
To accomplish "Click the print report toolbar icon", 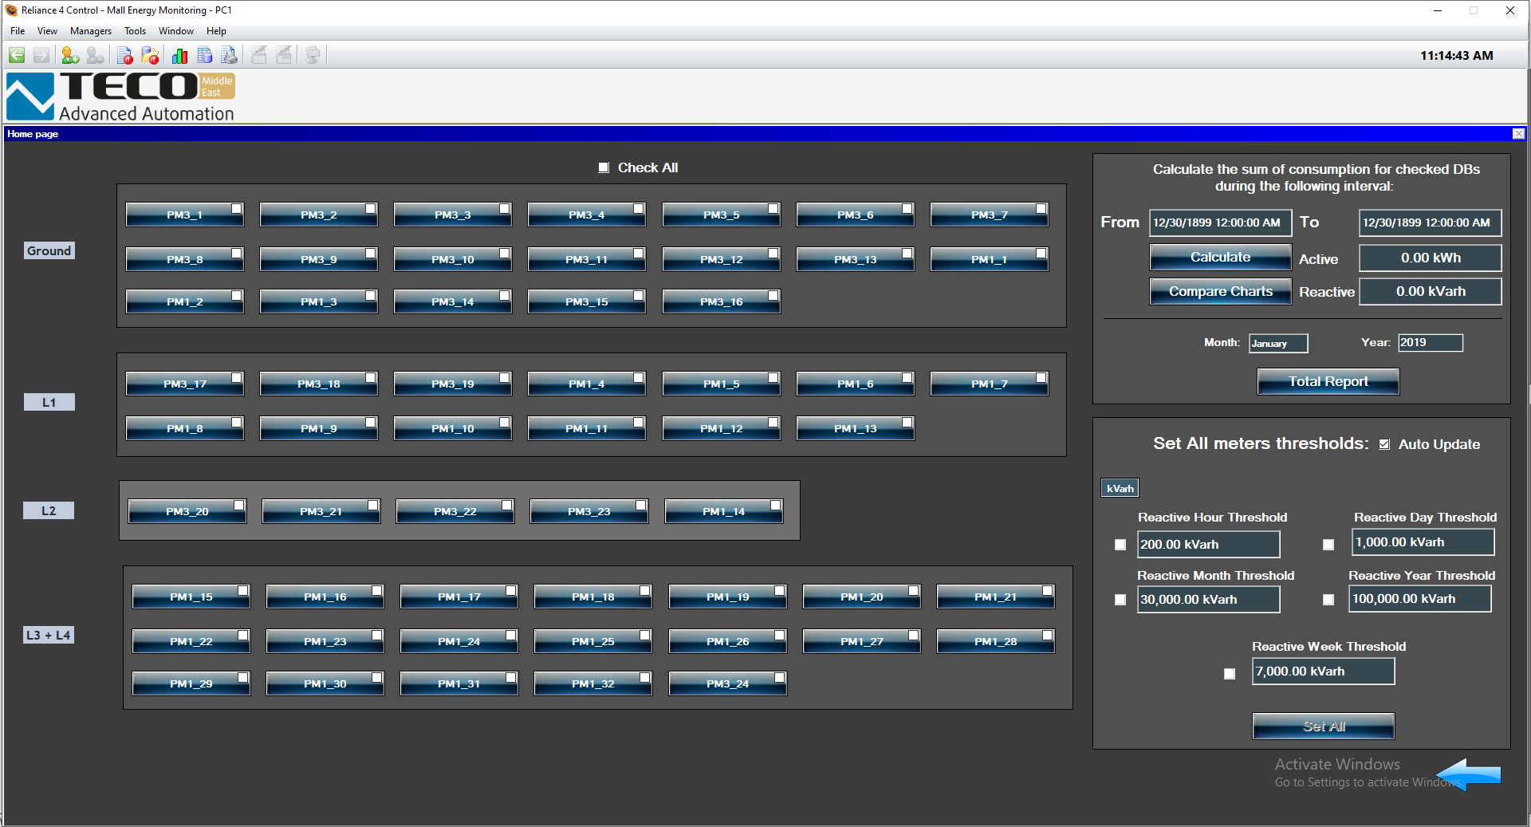I will (x=230, y=55).
